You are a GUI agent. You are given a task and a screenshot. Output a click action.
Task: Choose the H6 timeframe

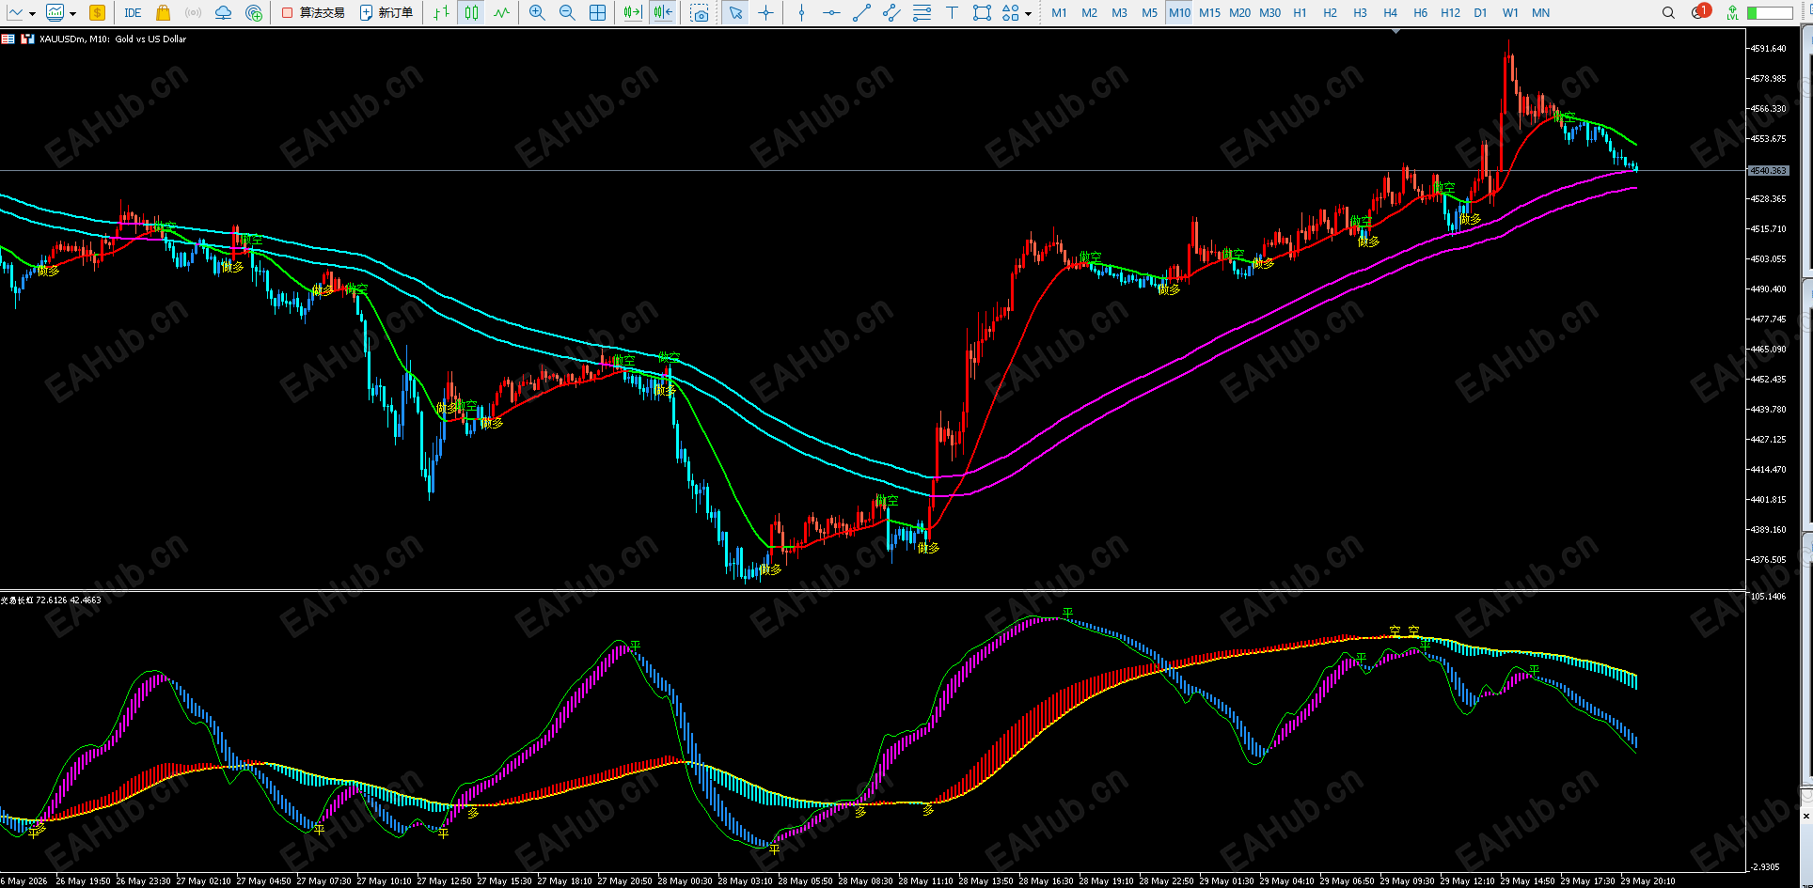[1420, 13]
